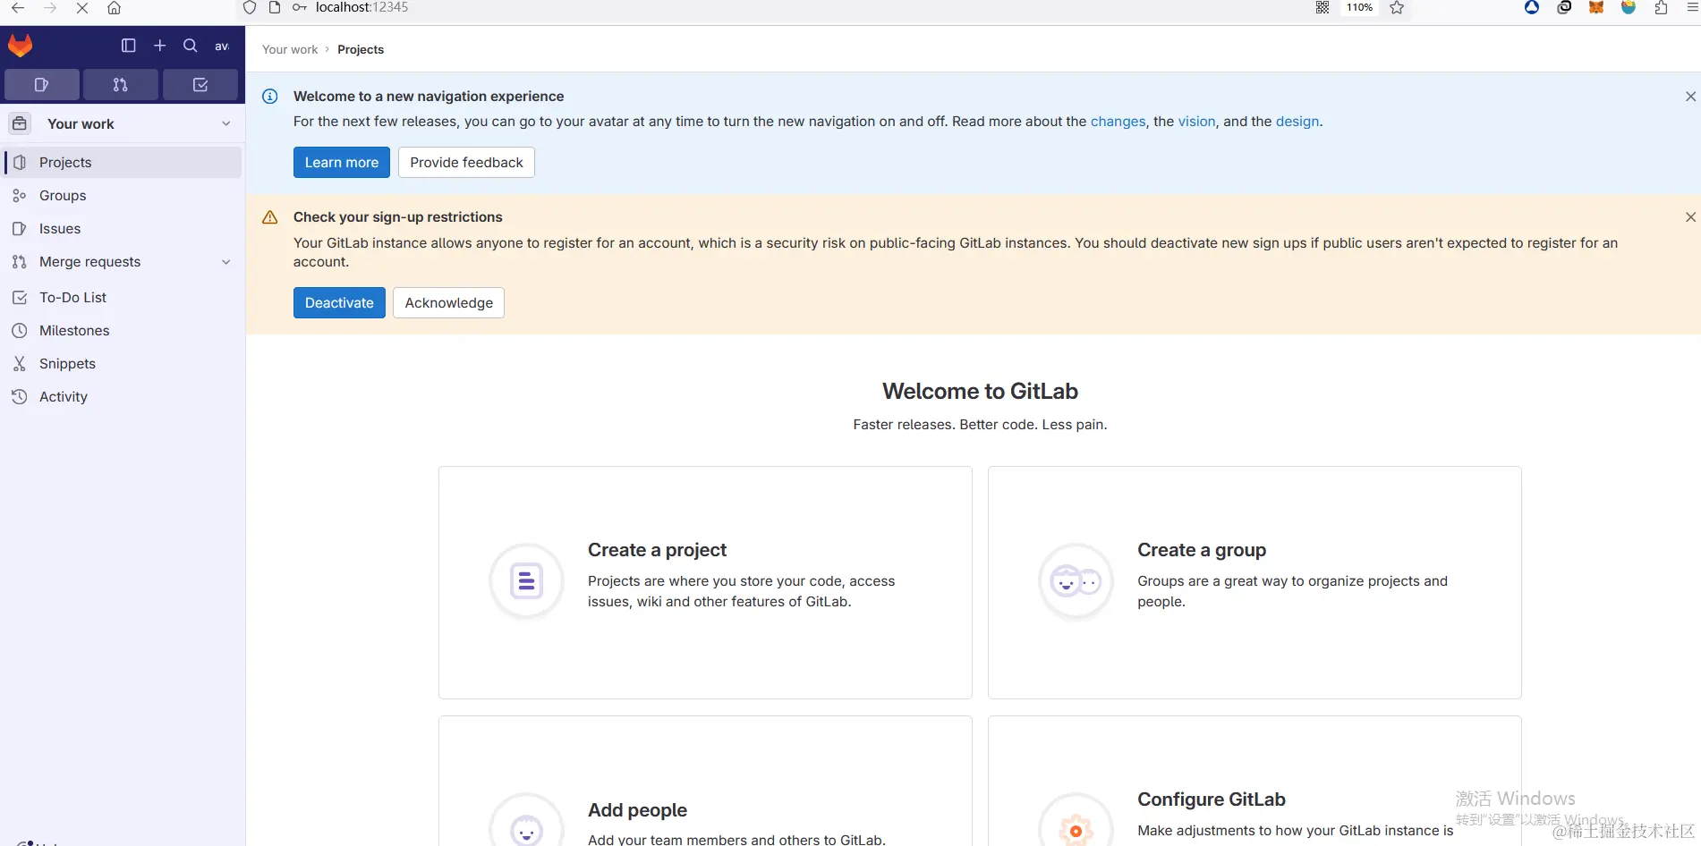Click "Faster releases. Better code. Less pain." text
This screenshot has width=1701, height=846.
point(980,425)
